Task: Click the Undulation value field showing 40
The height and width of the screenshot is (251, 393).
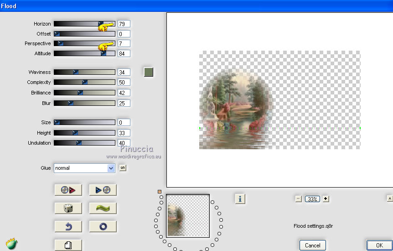Action: [x=124, y=143]
